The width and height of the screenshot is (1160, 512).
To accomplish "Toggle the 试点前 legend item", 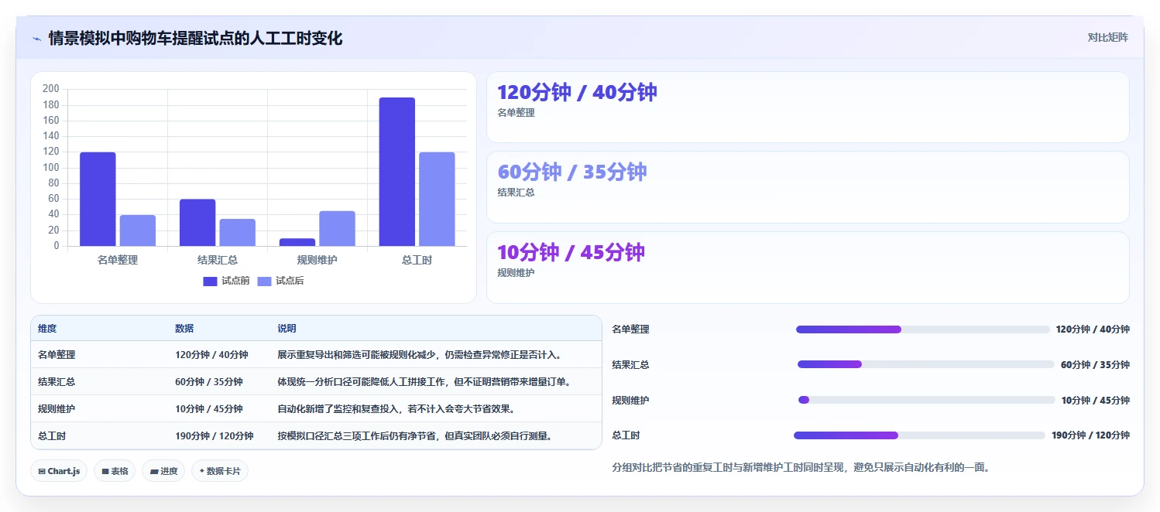I will tap(226, 281).
